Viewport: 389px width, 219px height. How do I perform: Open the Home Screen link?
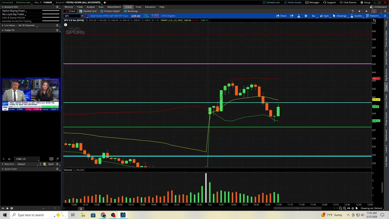point(293,2)
